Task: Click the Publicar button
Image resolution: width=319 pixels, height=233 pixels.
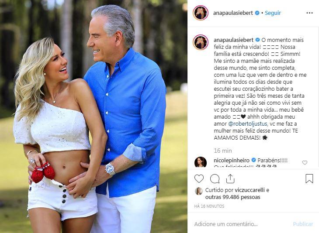Action: (303, 224)
